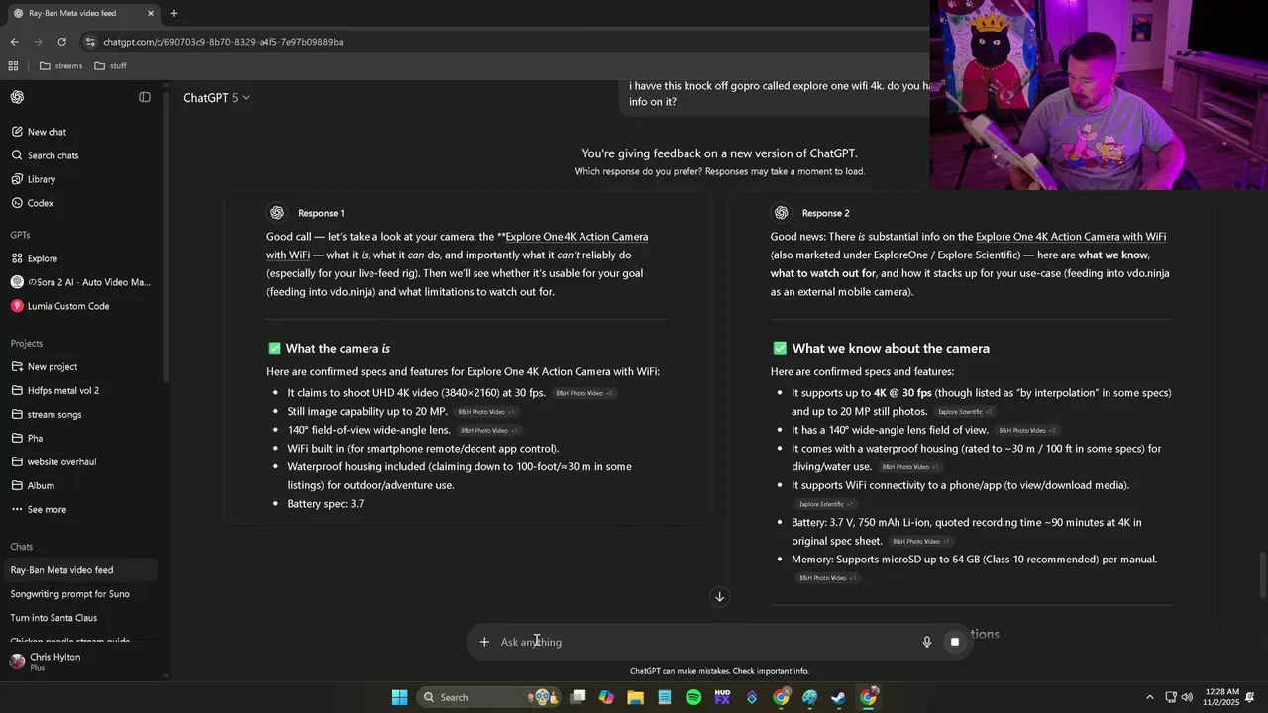Image resolution: width=1268 pixels, height=713 pixels.
Task: Click the scroll-to-bottom arrow button
Action: (x=720, y=597)
